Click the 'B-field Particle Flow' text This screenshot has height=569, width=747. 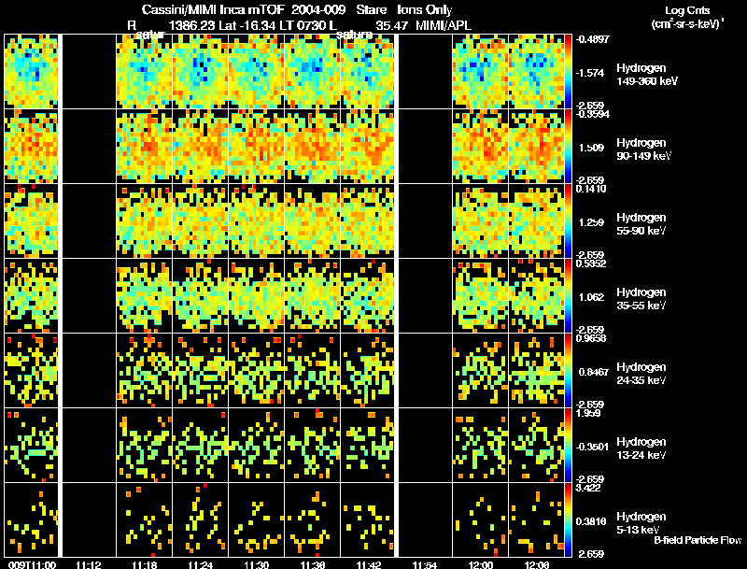(698, 540)
